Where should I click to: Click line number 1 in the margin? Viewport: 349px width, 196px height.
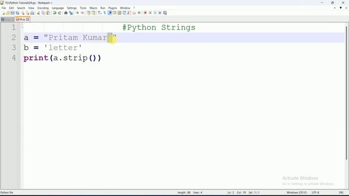(x=14, y=28)
